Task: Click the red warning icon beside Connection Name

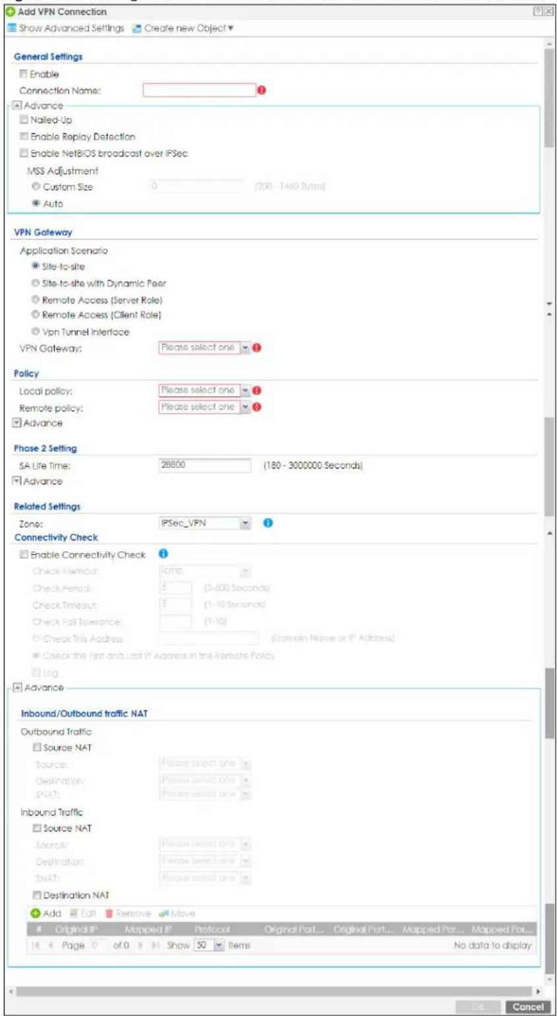Action: point(261,90)
